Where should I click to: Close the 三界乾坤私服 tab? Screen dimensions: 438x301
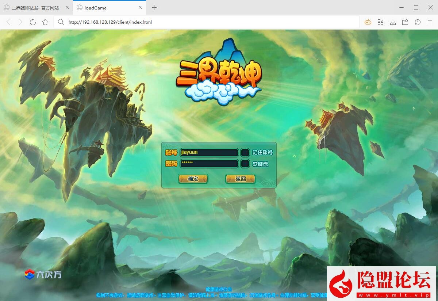67,7
